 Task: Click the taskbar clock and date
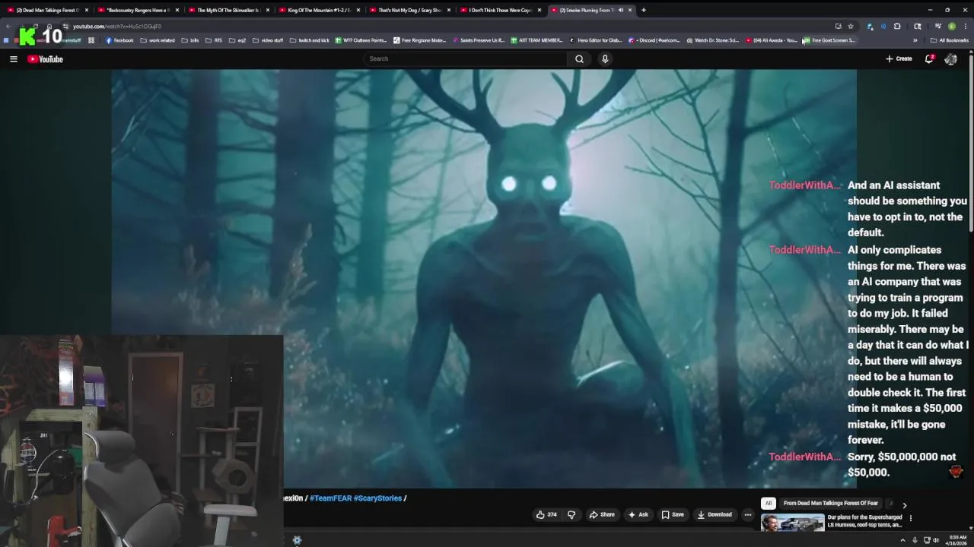tap(956, 540)
